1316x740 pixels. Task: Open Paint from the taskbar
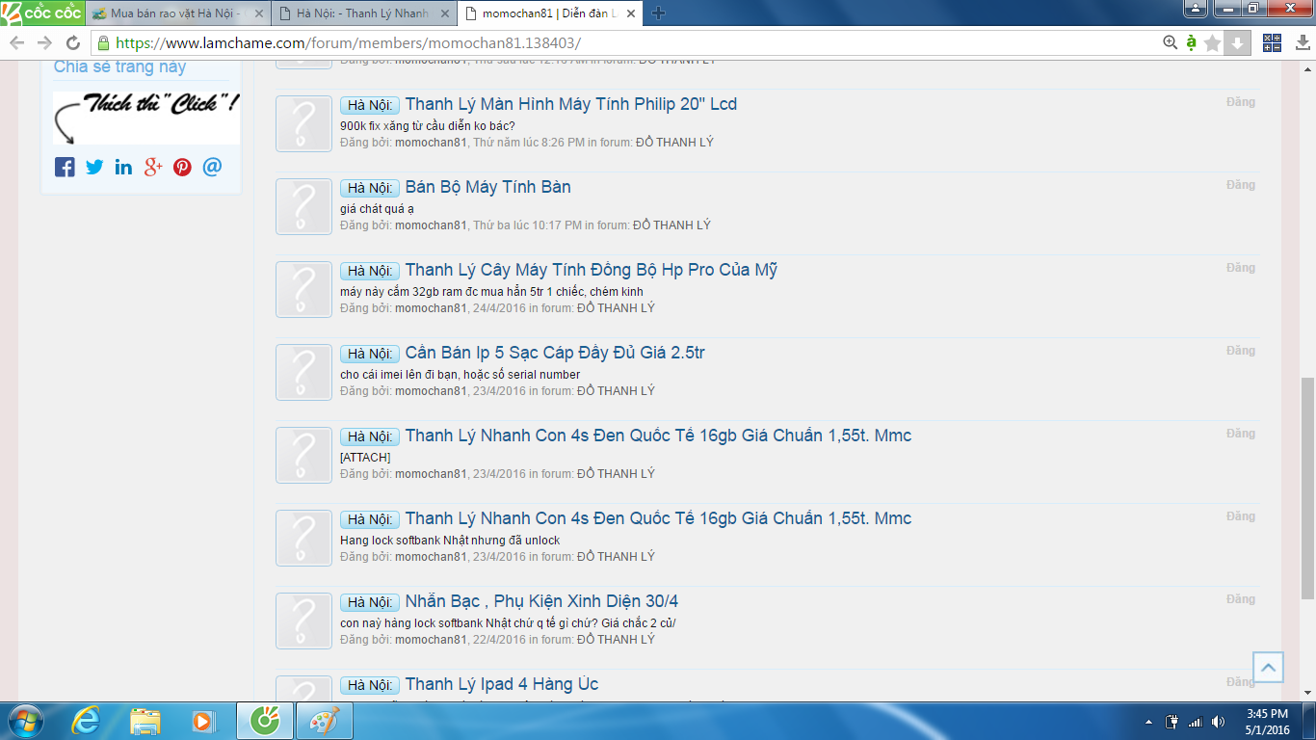tap(325, 721)
